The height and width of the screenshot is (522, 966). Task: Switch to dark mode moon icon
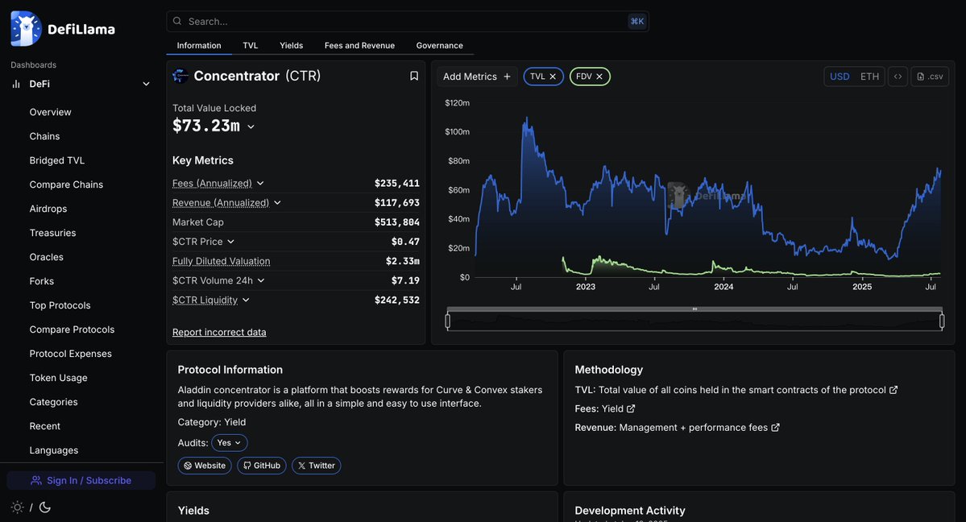pos(45,507)
